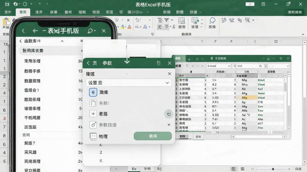The height and width of the screenshot is (172, 307).
Task: Switch to the second sheet tab in the small window
Action: [x=198, y=137]
